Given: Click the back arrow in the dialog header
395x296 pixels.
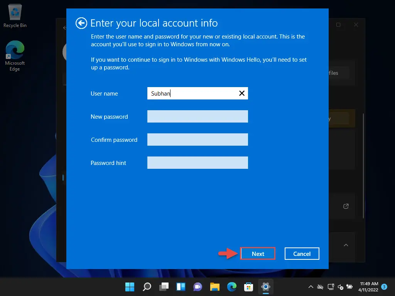Looking at the screenshot, I should coord(81,23).
